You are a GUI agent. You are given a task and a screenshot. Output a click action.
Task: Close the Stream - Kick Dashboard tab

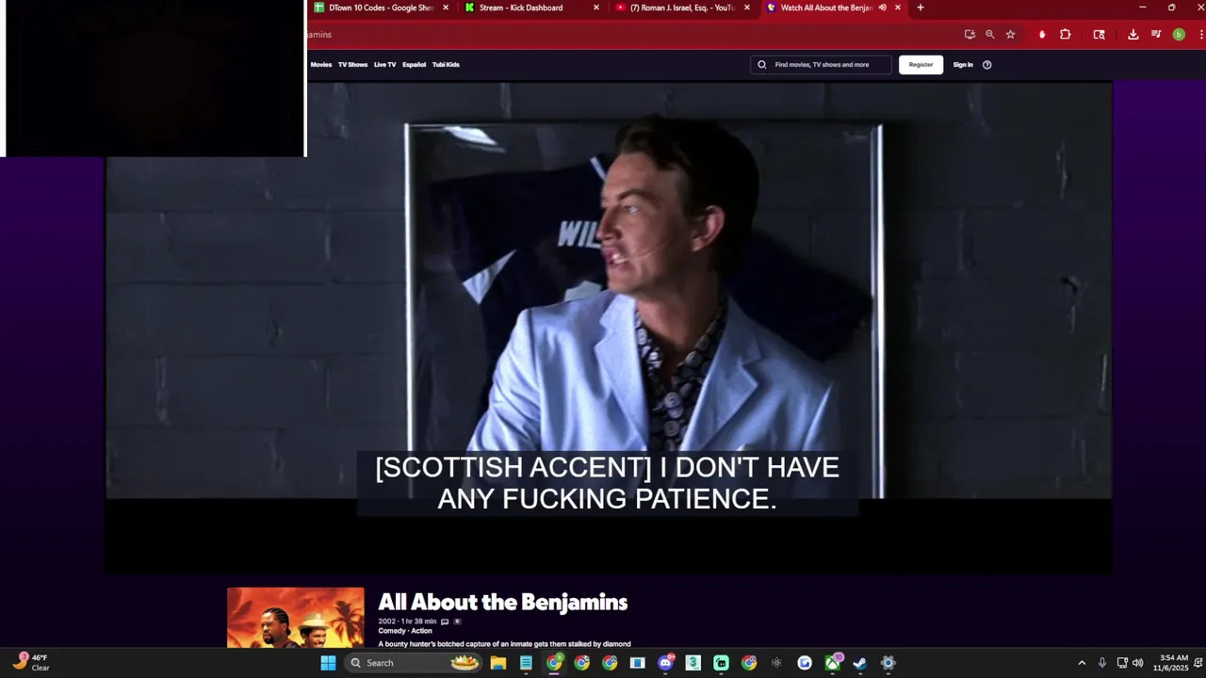pos(596,8)
